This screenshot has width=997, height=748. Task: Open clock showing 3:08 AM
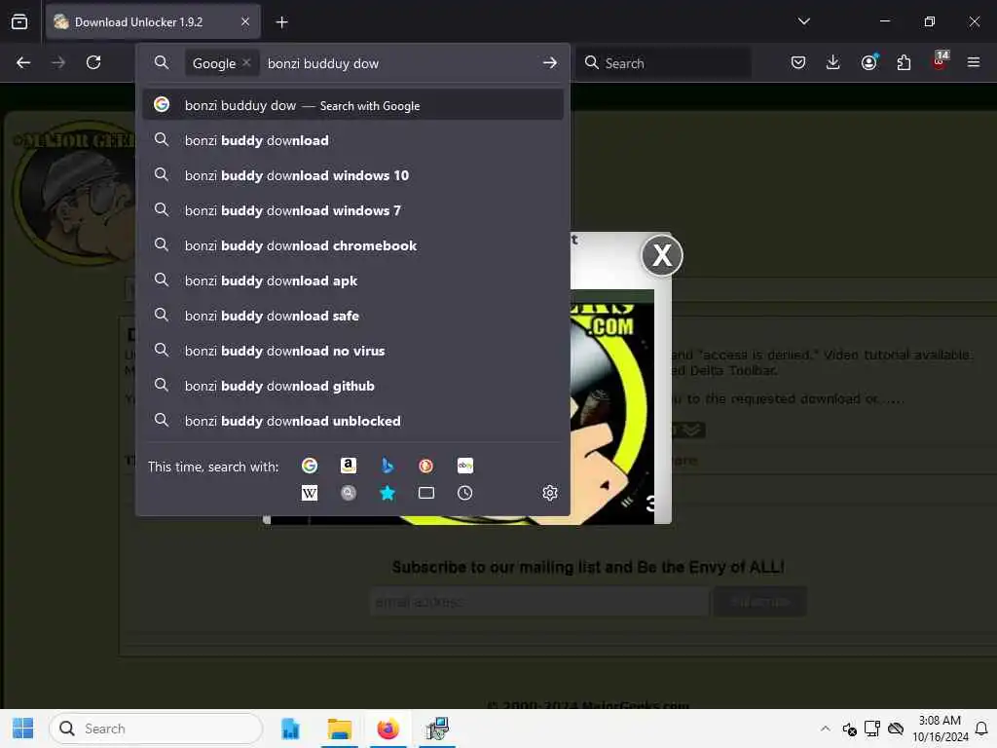(x=940, y=729)
